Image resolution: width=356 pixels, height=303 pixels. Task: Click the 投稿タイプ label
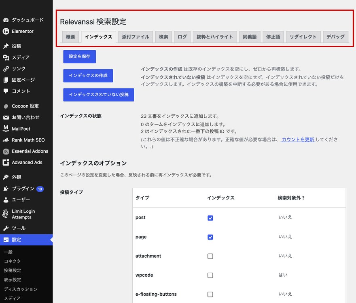pyautogui.click(x=72, y=192)
